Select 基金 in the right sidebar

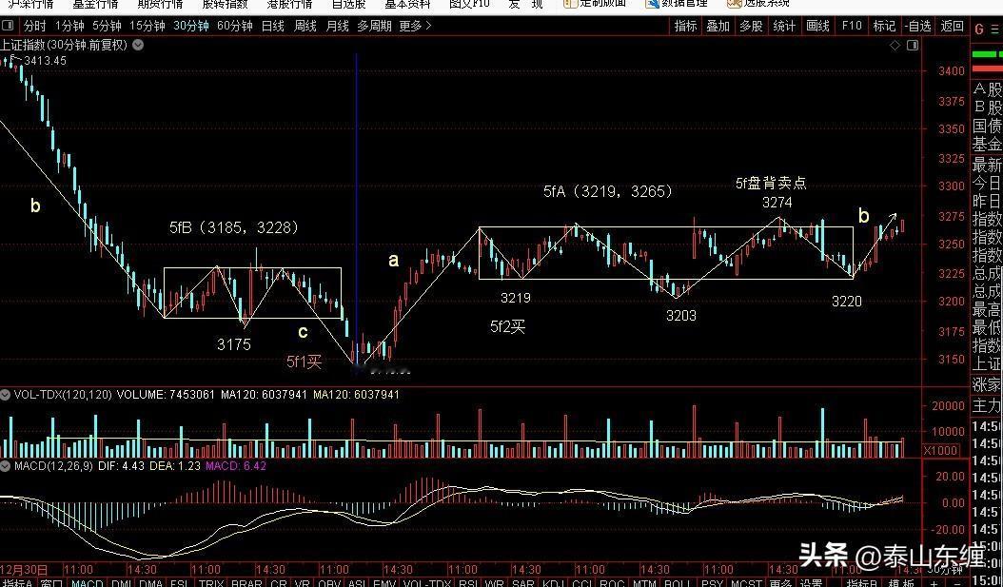989,145
